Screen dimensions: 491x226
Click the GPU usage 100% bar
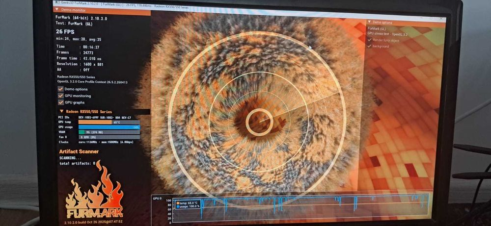109,127
